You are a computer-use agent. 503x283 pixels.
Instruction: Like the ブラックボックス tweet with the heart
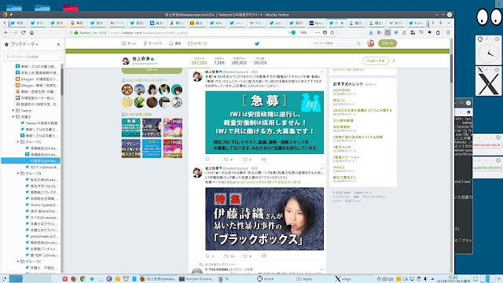pos(245,255)
